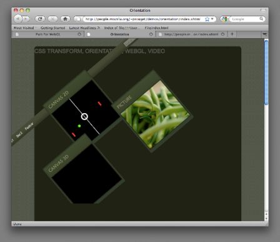Open the URL history dropdown arrow

pyautogui.click(x=212, y=19)
